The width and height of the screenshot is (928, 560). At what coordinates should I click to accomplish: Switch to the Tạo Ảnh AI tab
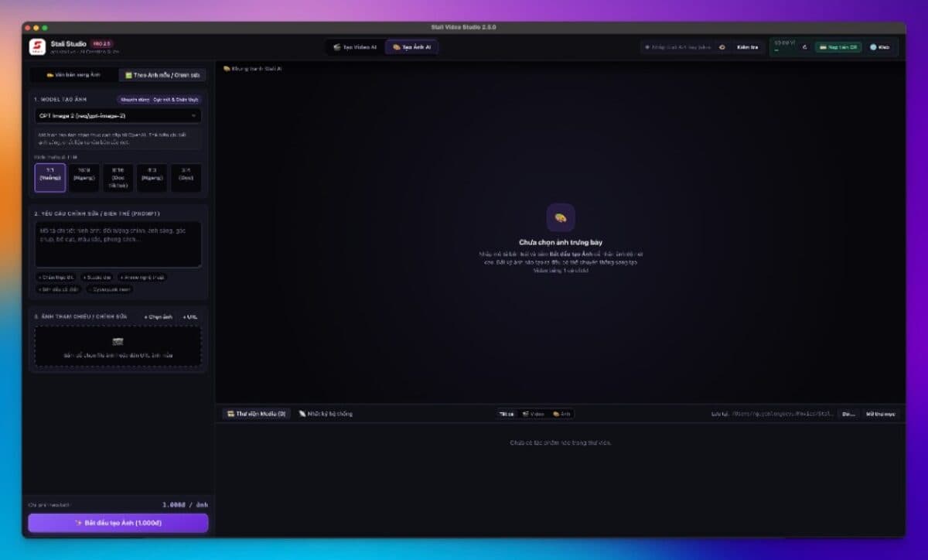click(411, 47)
